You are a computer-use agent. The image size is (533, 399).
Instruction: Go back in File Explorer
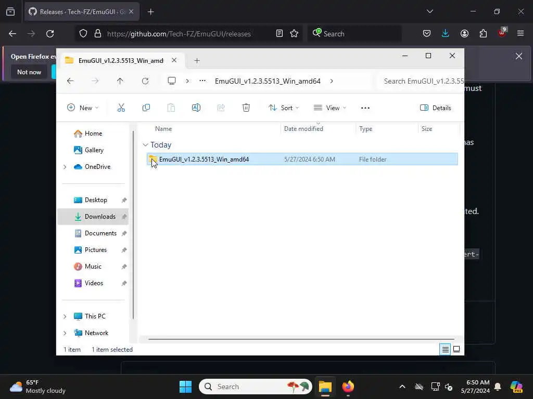(x=70, y=81)
